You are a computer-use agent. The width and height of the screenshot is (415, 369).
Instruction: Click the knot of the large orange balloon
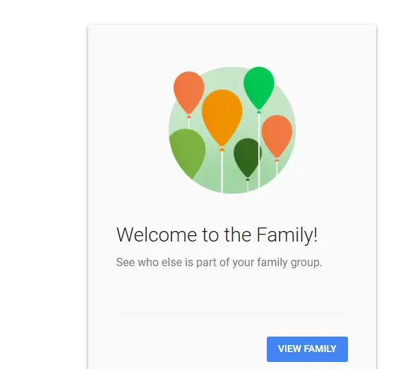222,149
